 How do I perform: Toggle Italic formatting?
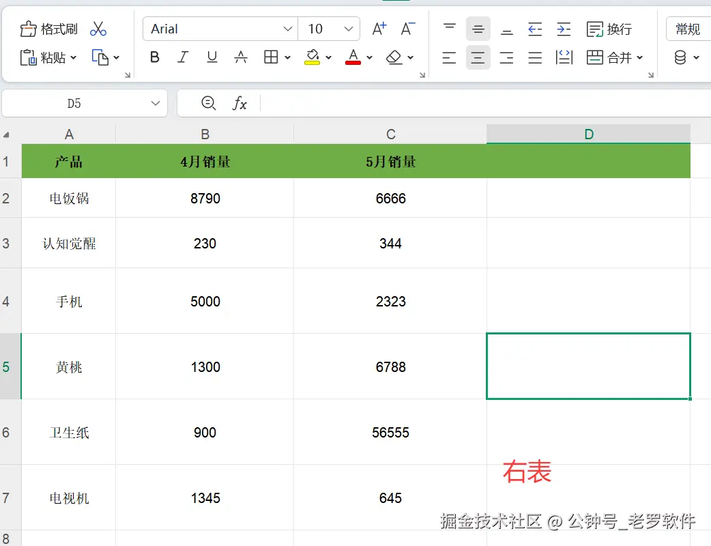[183, 57]
